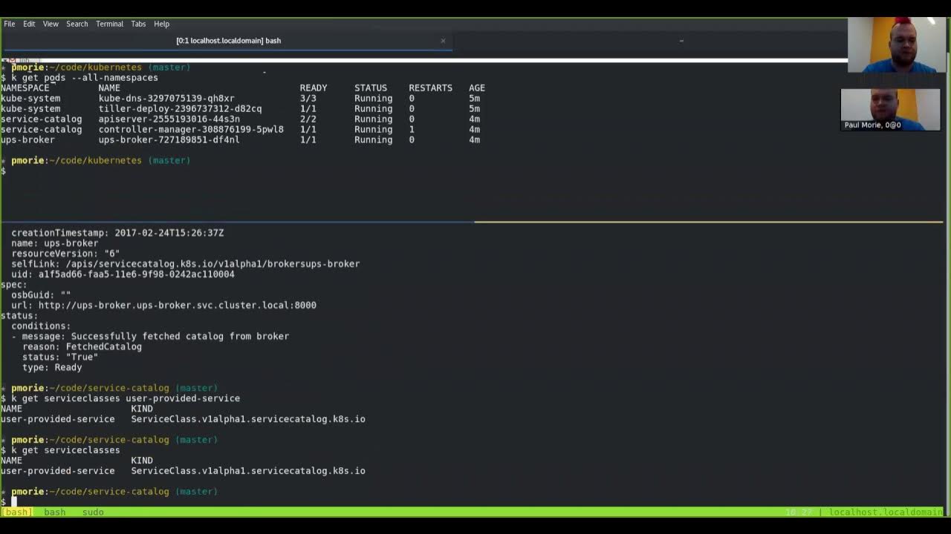Open the Terminal menu
The image size is (951, 534).
tap(109, 24)
